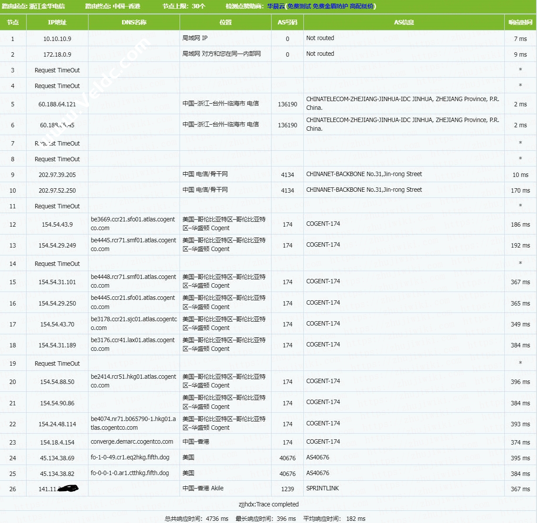Click the SPRINTLINK AS info cell
Viewport: 537px width, 523px height.
point(323,488)
